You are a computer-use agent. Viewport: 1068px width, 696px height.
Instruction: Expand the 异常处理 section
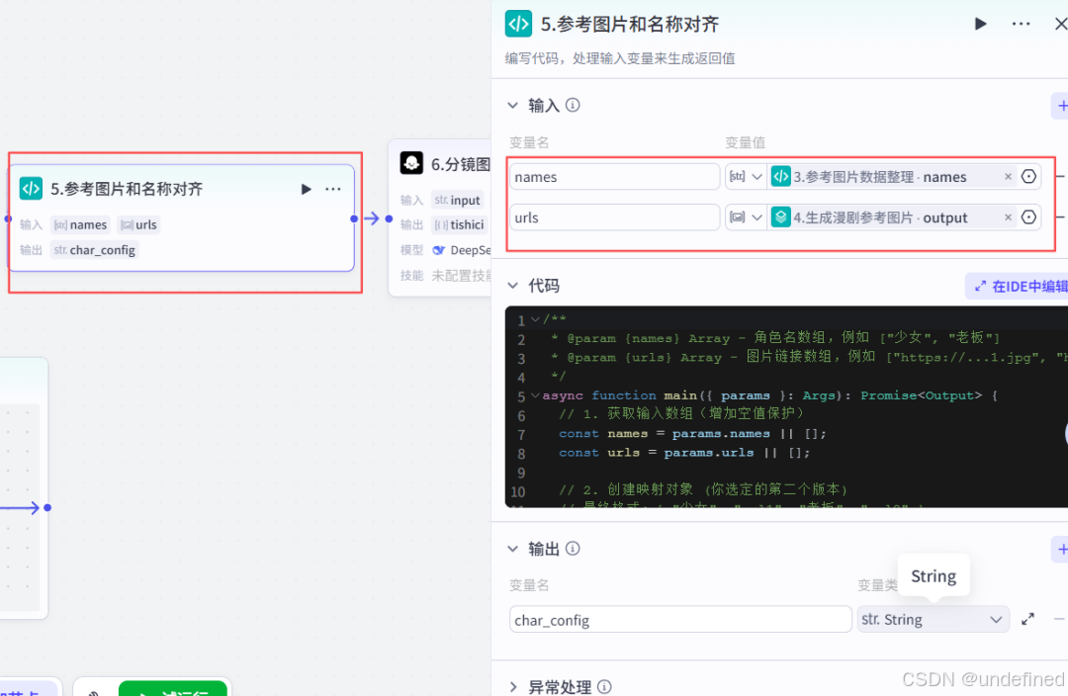click(513, 685)
